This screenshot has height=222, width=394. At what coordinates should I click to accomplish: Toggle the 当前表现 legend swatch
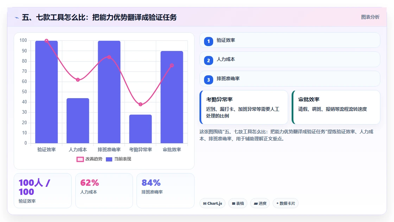click(109, 159)
